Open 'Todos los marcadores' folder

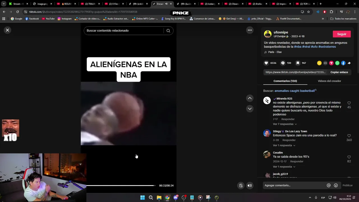pos(343,19)
